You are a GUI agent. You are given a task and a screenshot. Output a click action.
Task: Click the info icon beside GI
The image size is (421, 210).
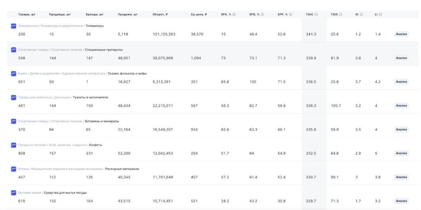point(361,14)
